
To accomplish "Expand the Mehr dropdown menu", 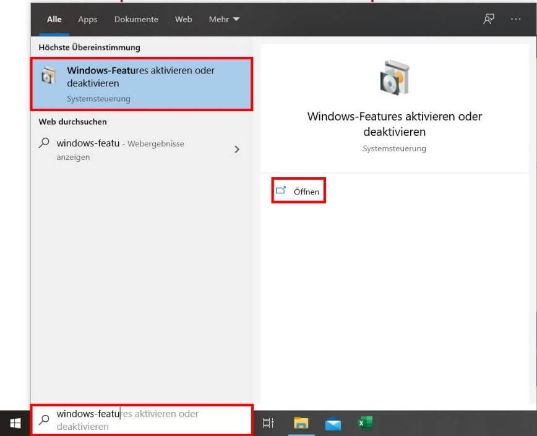I will [224, 19].
